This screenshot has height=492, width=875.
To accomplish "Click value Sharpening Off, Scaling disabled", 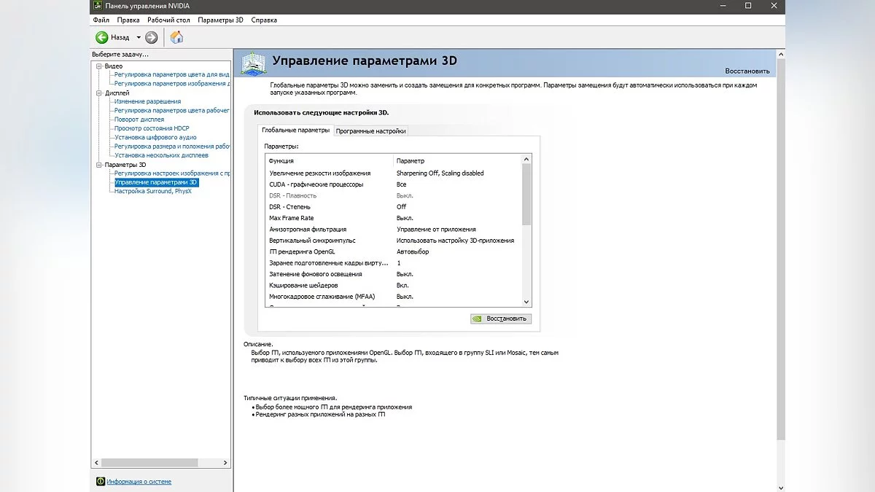I will click(440, 173).
